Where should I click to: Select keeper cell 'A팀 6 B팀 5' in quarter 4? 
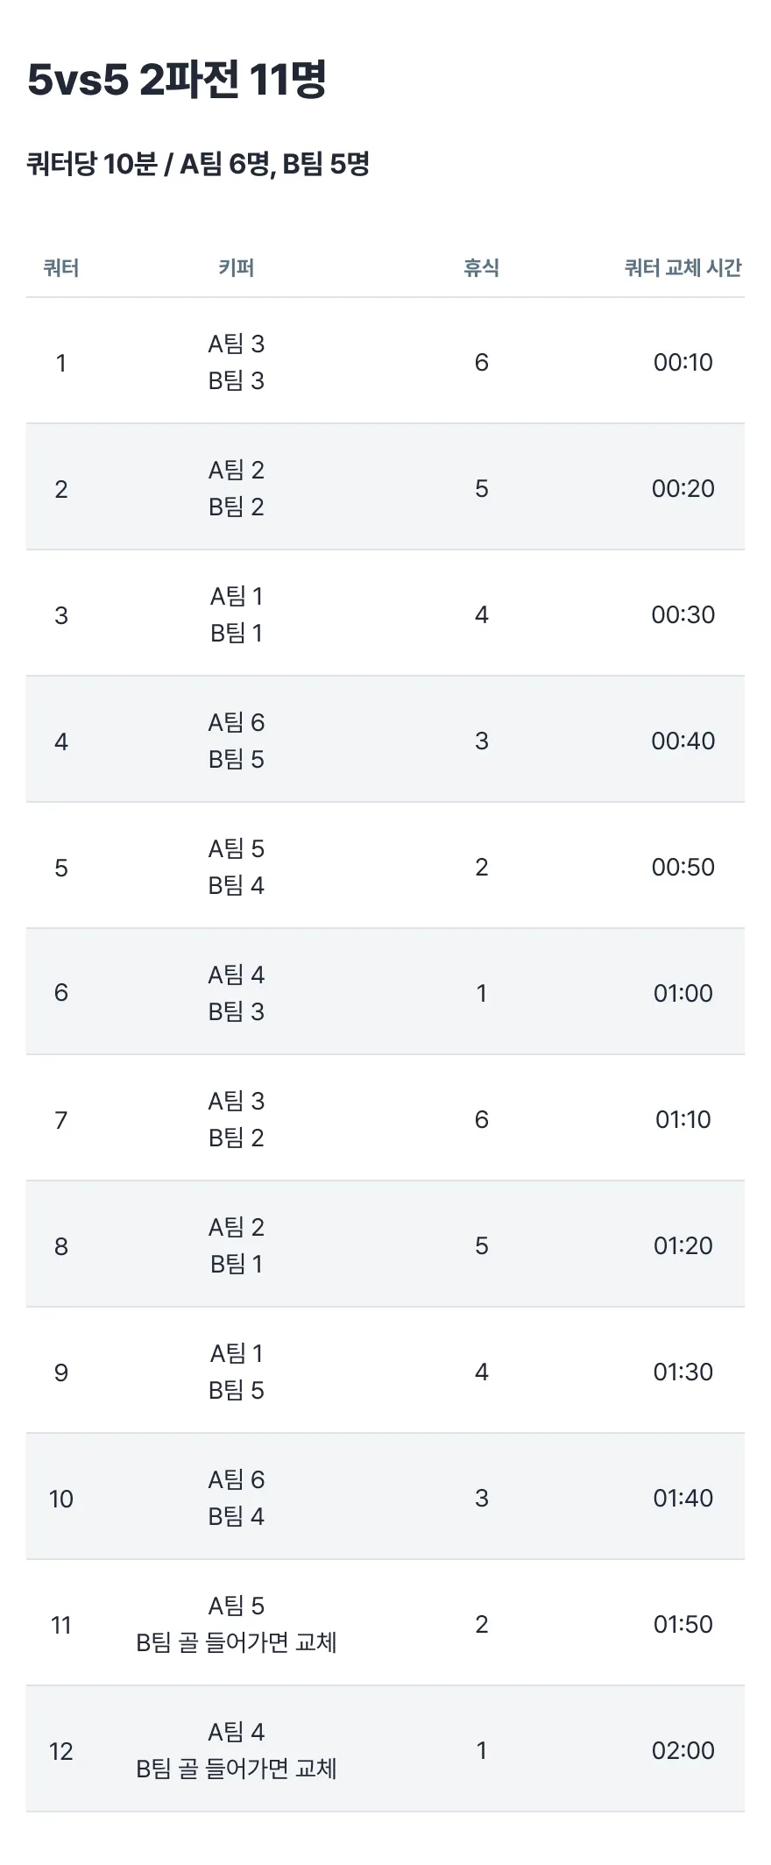237,741
